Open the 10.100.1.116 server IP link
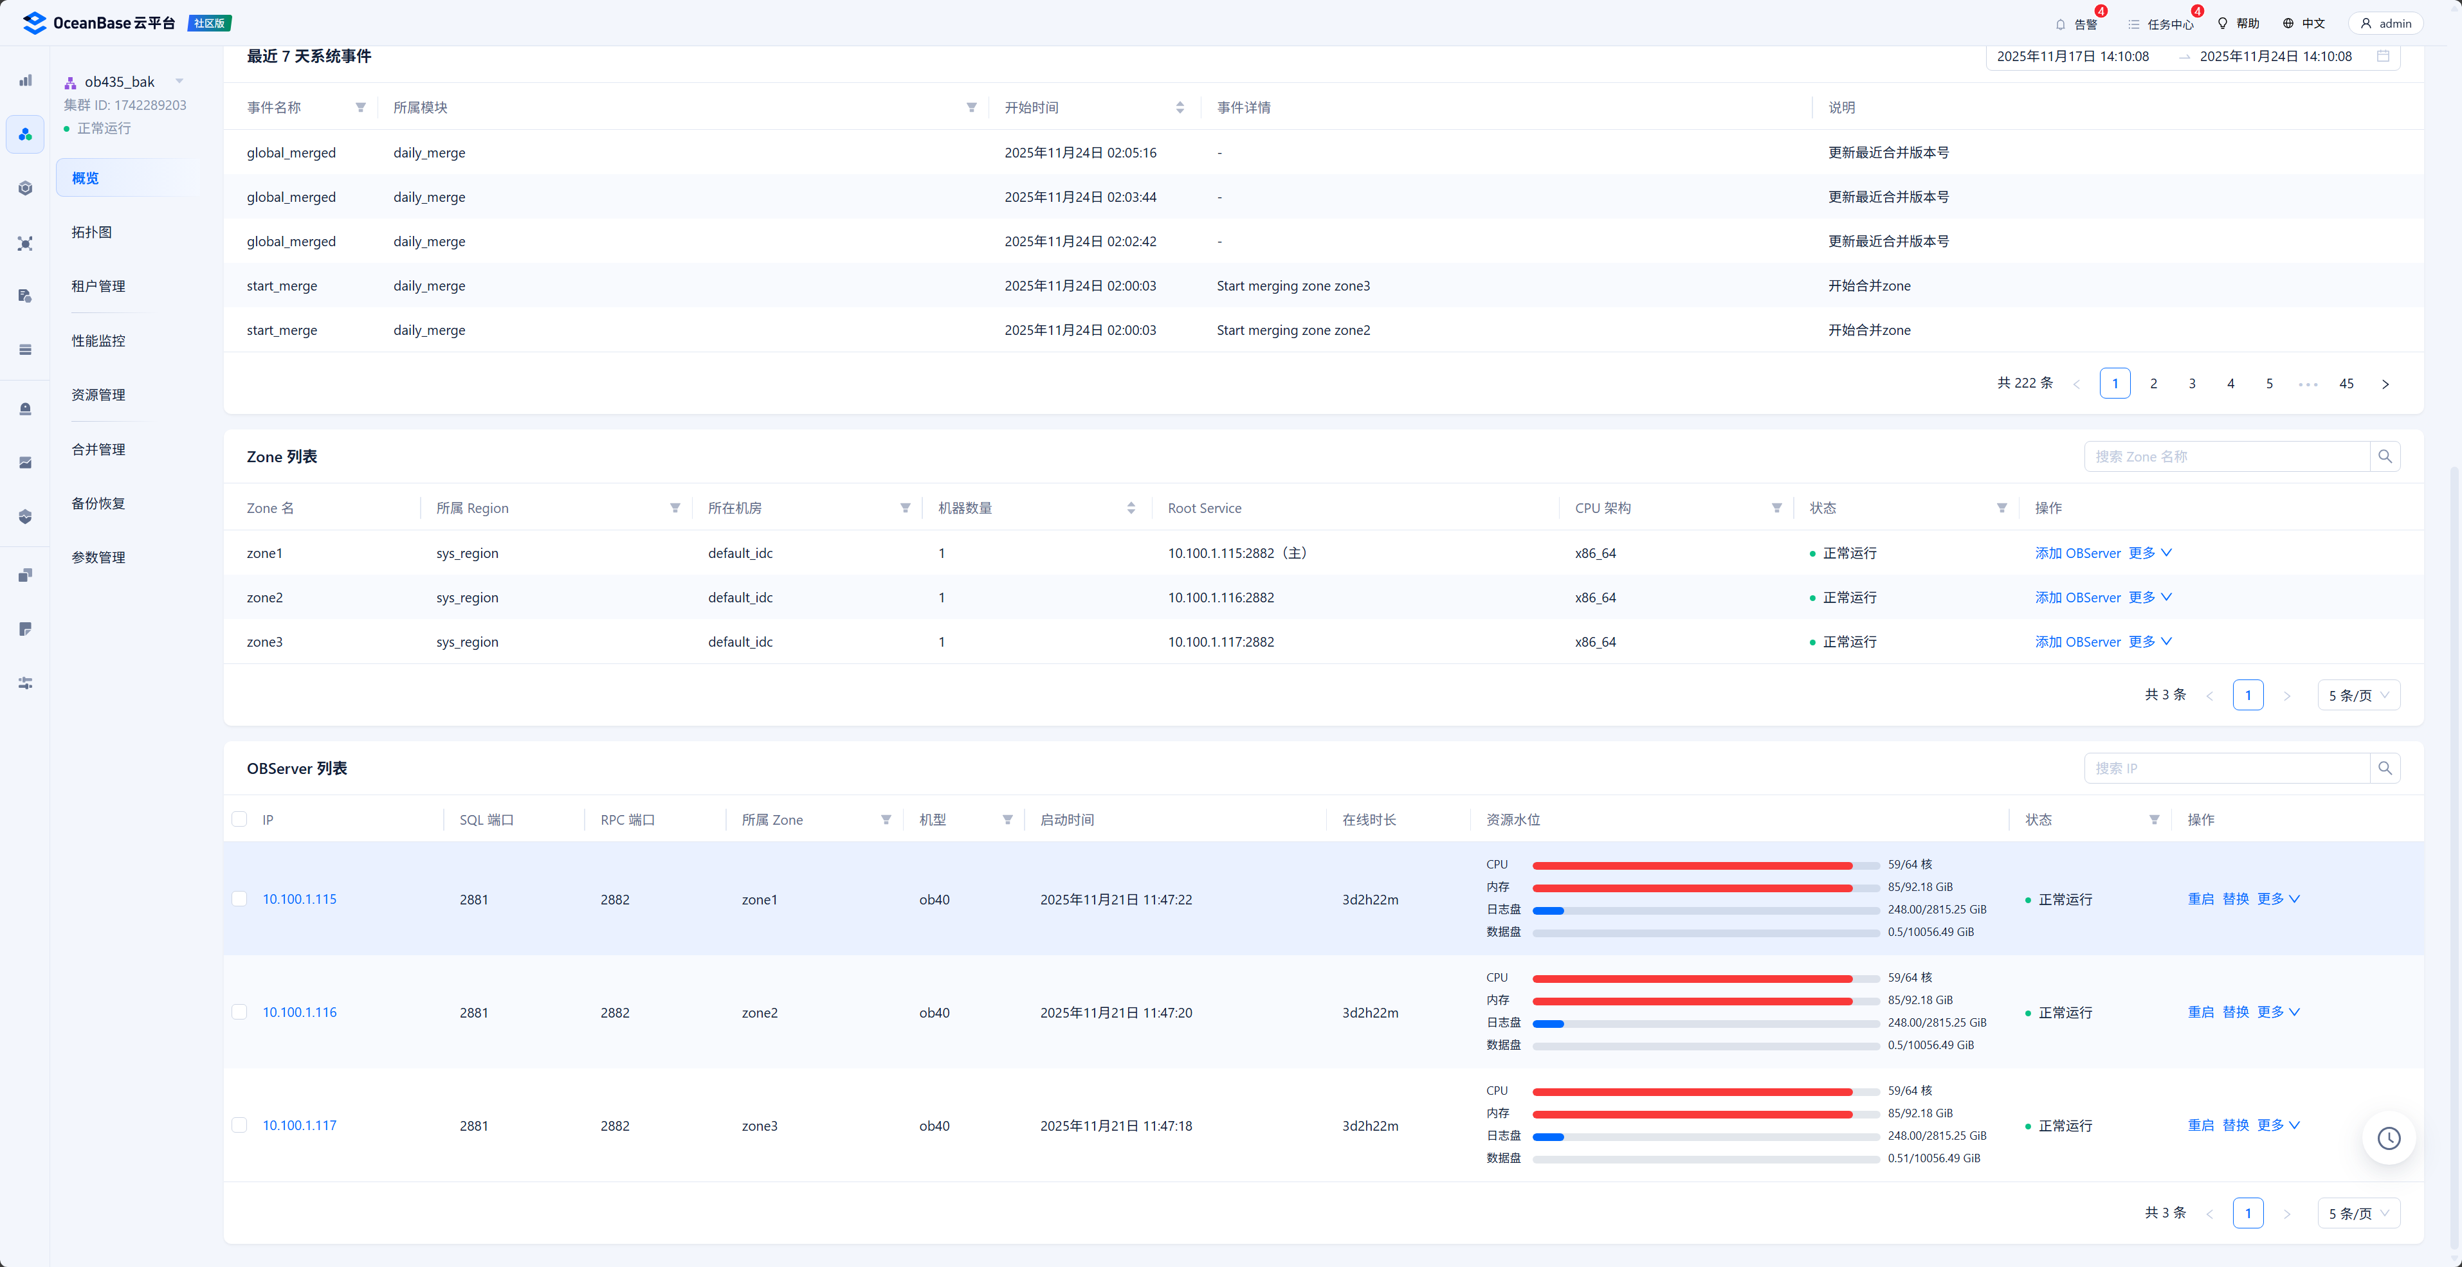Image resolution: width=2462 pixels, height=1267 pixels. pyautogui.click(x=299, y=1012)
